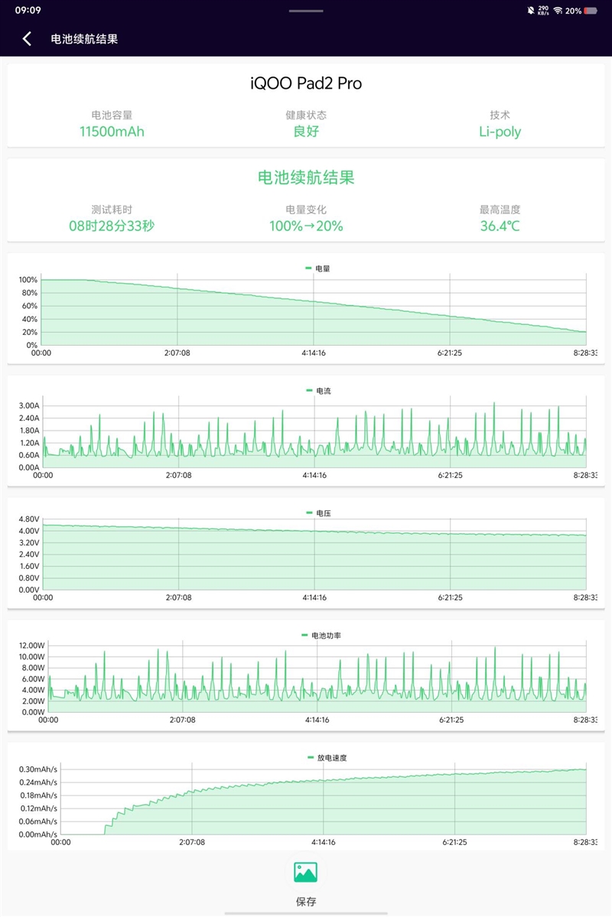Tap the 6:21:25 label on power chart
Viewport: 612px width, 917px height.
451,720
